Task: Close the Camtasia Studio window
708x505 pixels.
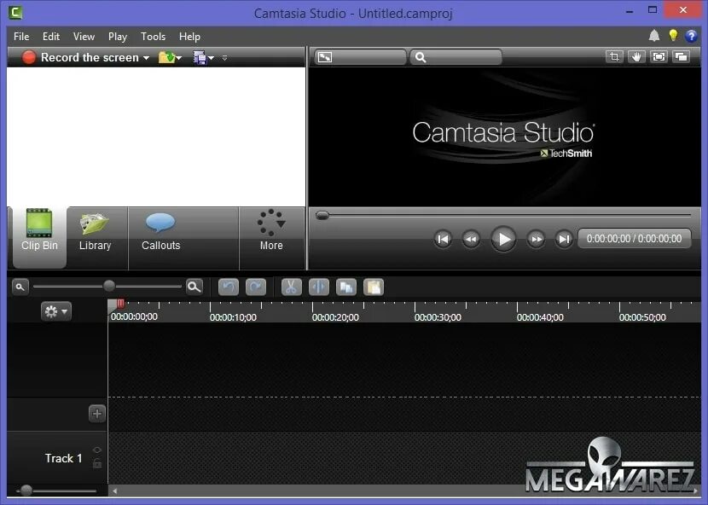Action: [x=682, y=10]
